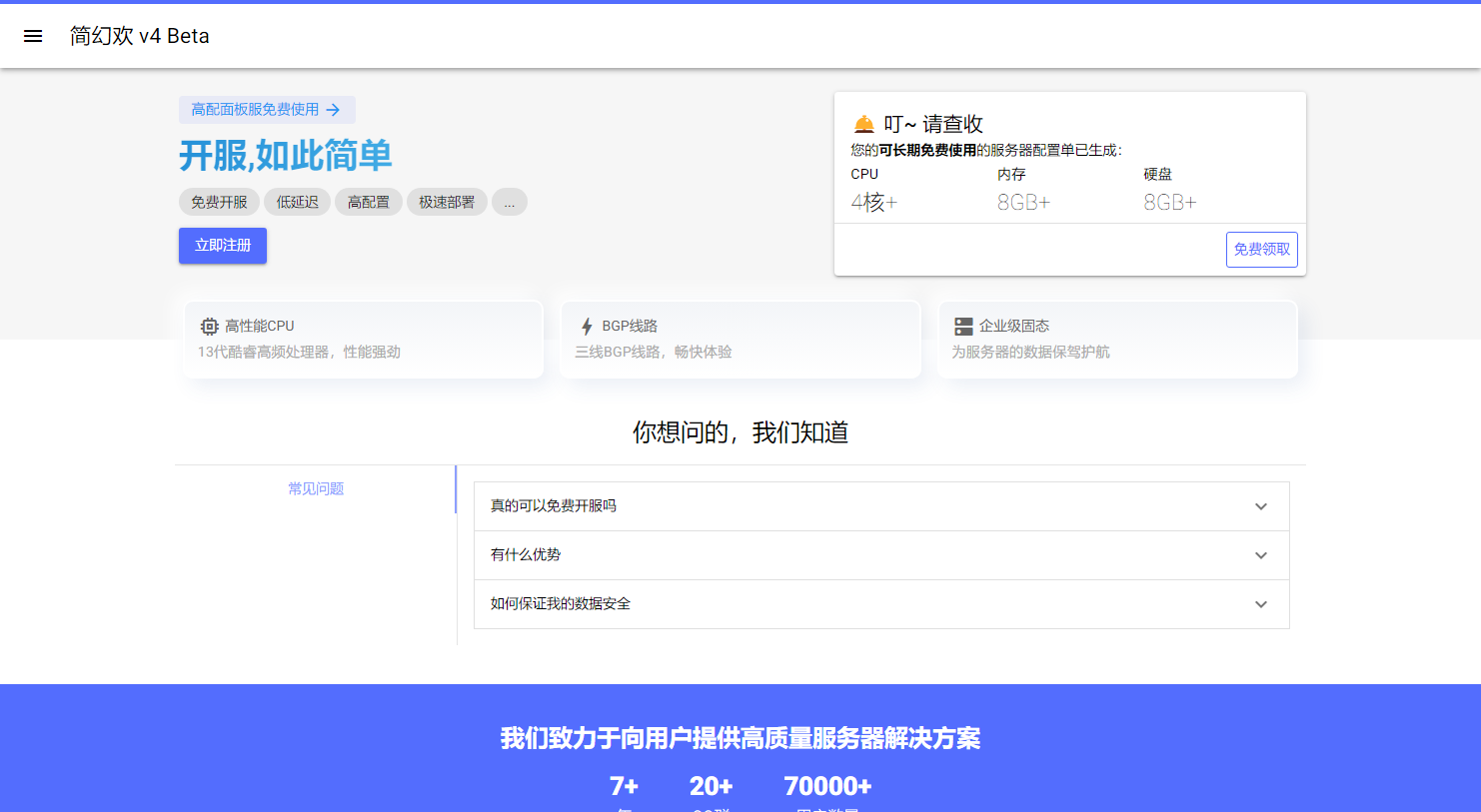Click the ... tag to reveal more features
Image resolution: width=1481 pixels, height=812 pixels.
pos(510,202)
